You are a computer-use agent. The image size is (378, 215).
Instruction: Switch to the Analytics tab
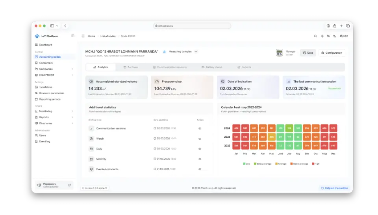[x=101, y=67]
